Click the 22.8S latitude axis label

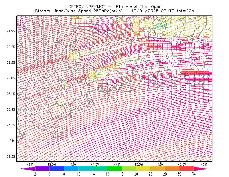[11, 78]
